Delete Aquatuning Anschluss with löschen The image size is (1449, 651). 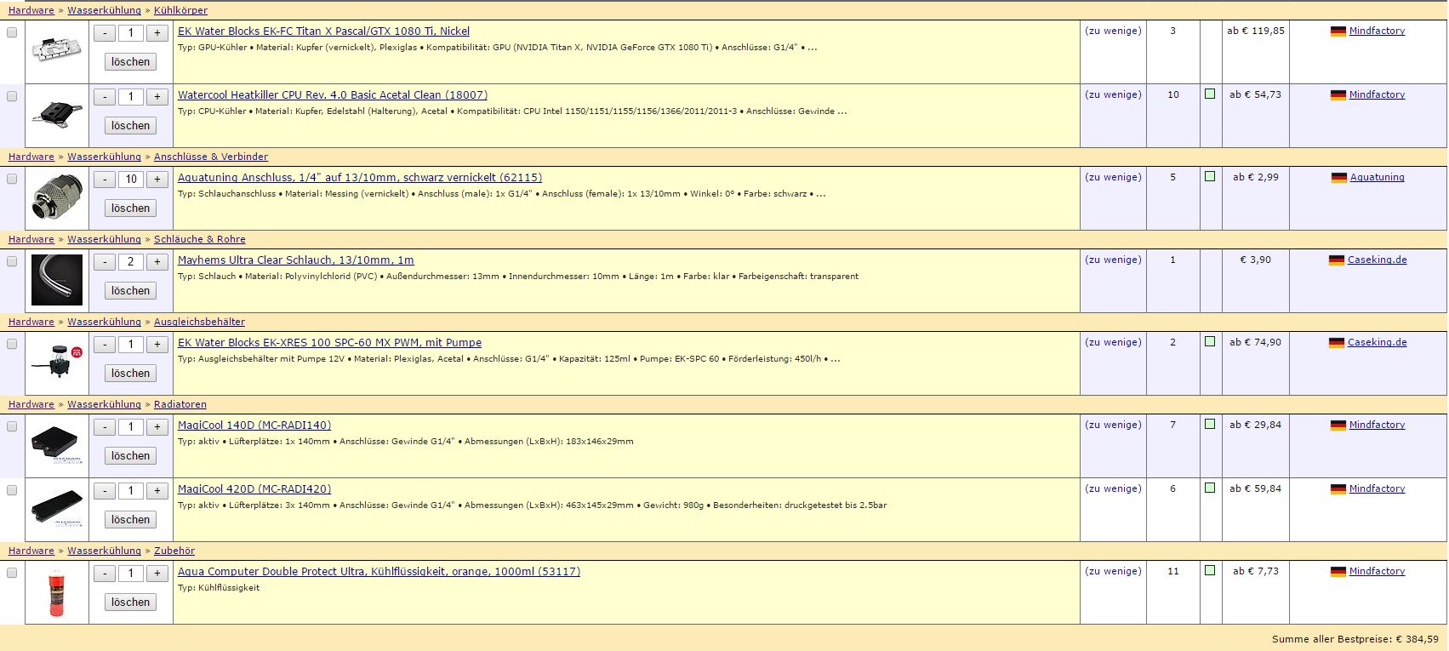pyautogui.click(x=131, y=208)
